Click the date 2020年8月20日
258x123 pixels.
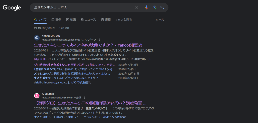pyautogui.click(x=128, y=78)
